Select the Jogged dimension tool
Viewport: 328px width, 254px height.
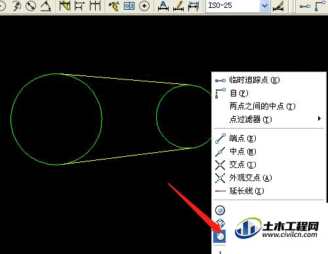pos(16,6)
